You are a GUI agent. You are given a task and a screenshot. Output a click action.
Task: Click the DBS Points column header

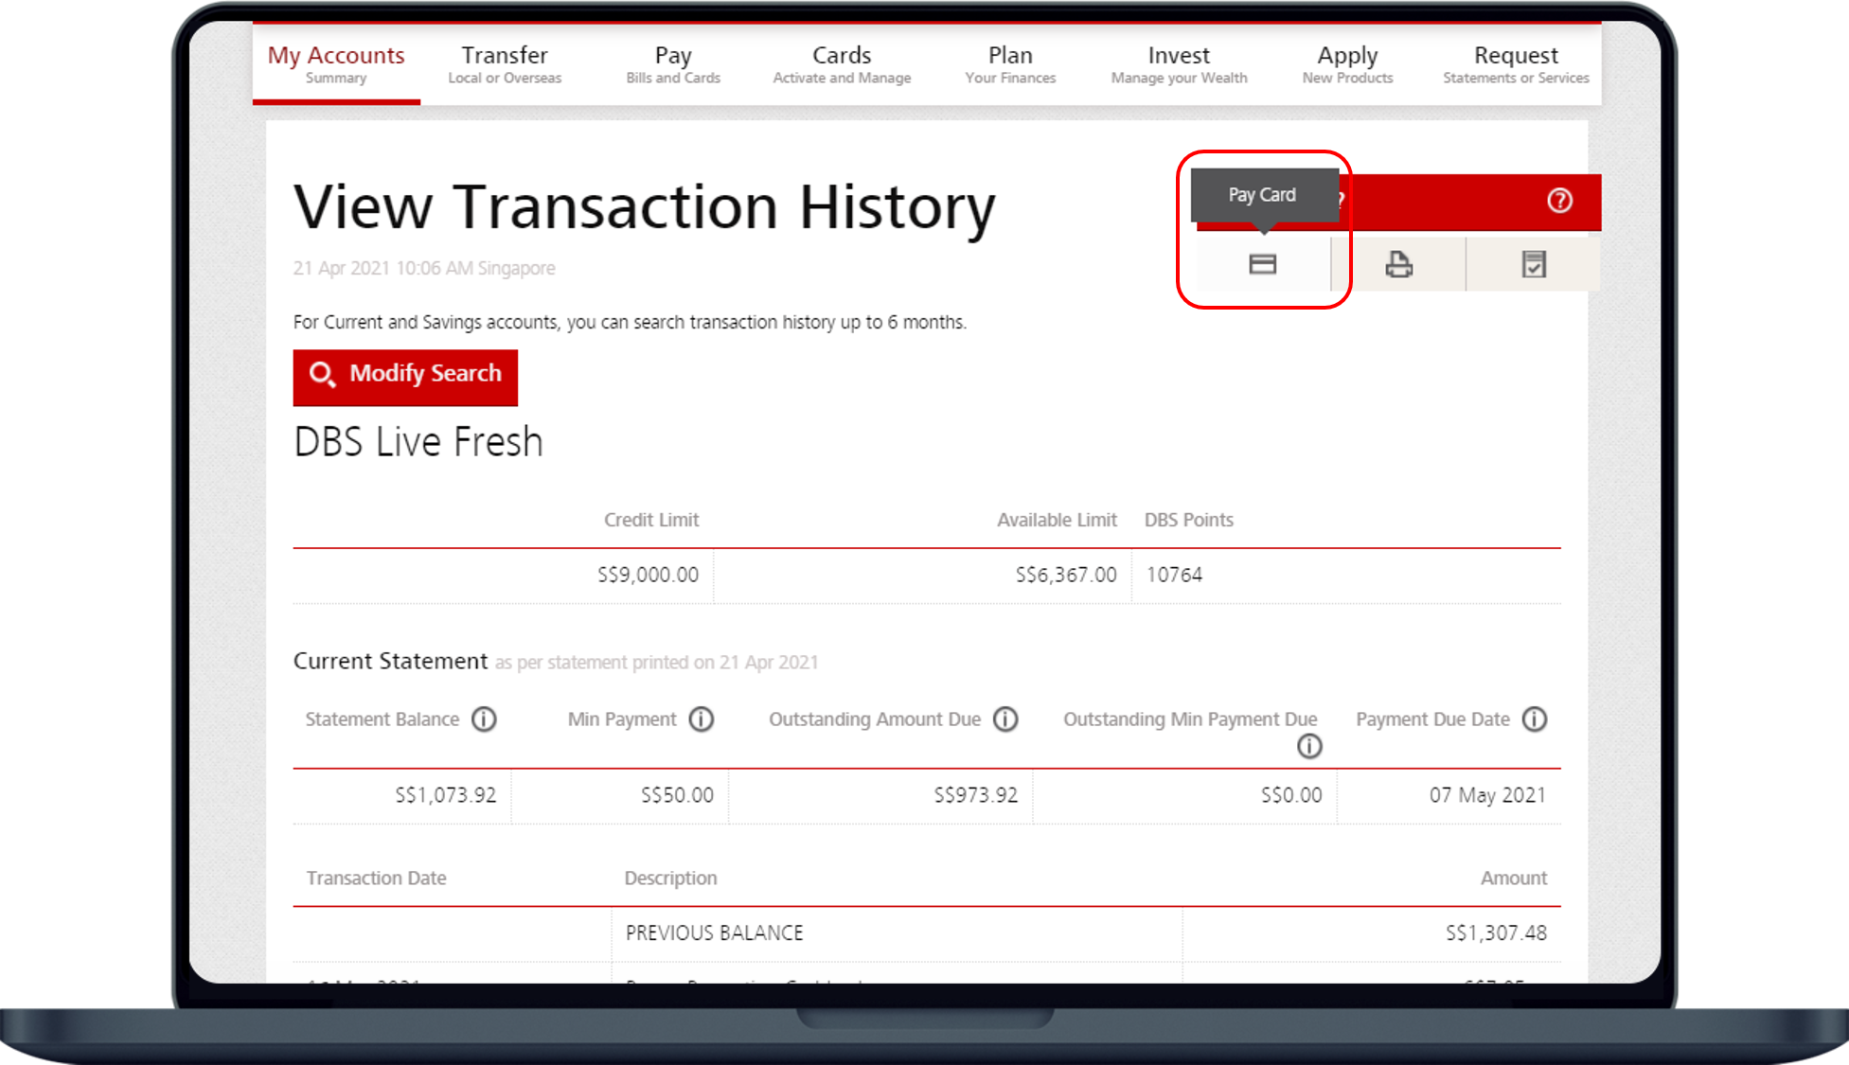coord(1189,520)
